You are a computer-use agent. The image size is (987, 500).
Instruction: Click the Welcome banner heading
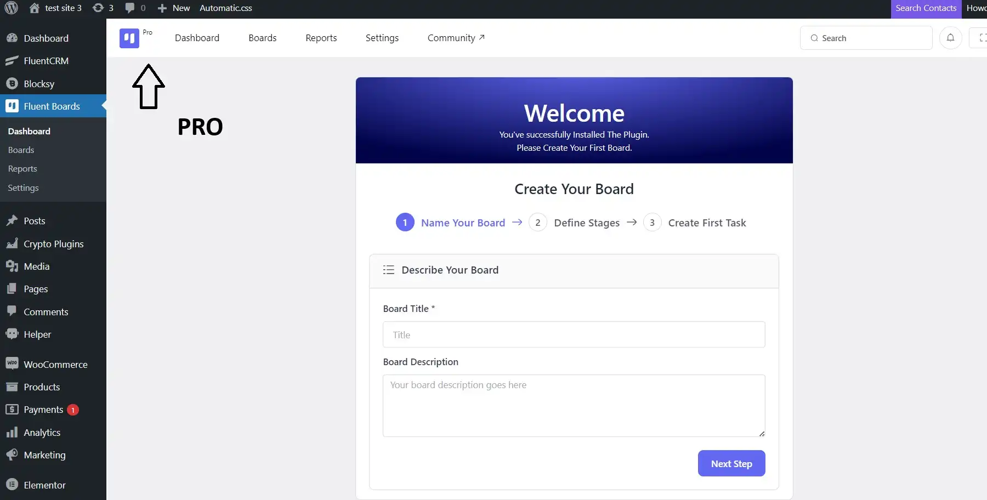[x=574, y=113]
